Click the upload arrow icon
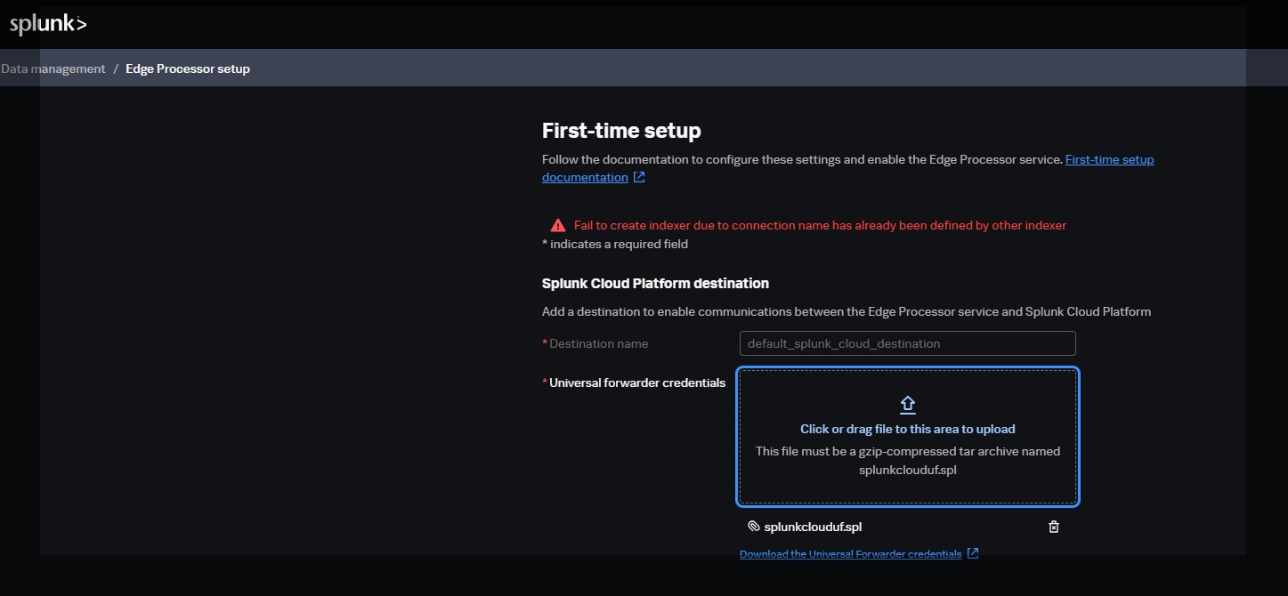This screenshot has width=1288, height=596. click(908, 406)
